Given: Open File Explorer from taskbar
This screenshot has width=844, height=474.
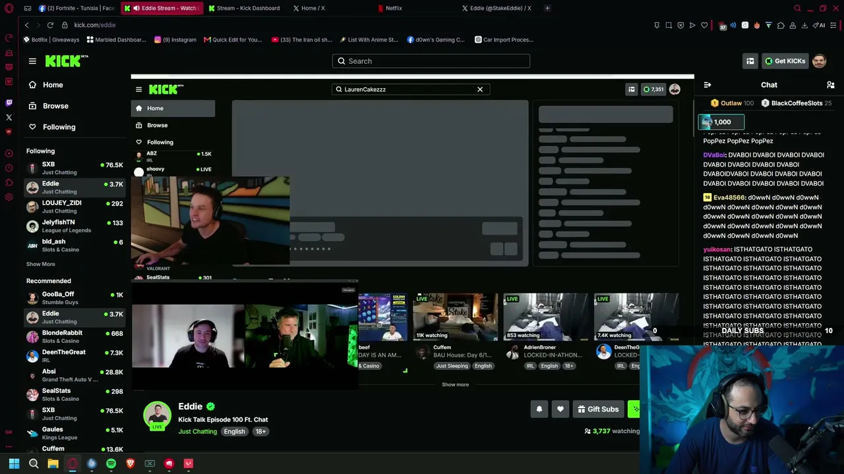Looking at the screenshot, I should click(53, 463).
